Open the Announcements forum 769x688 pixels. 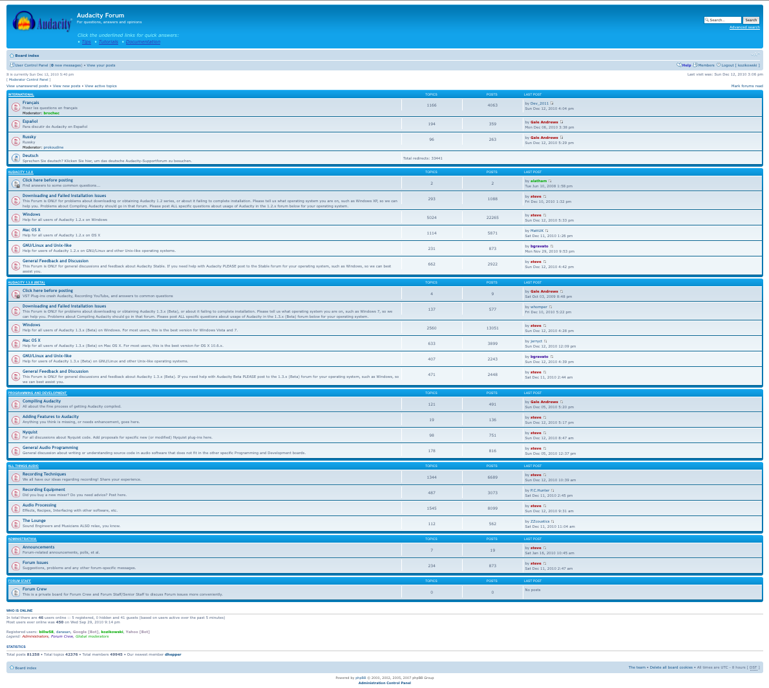pos(38,547)
